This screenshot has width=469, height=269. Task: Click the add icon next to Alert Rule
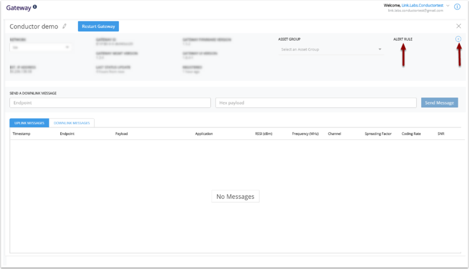[x=458, y=39]
